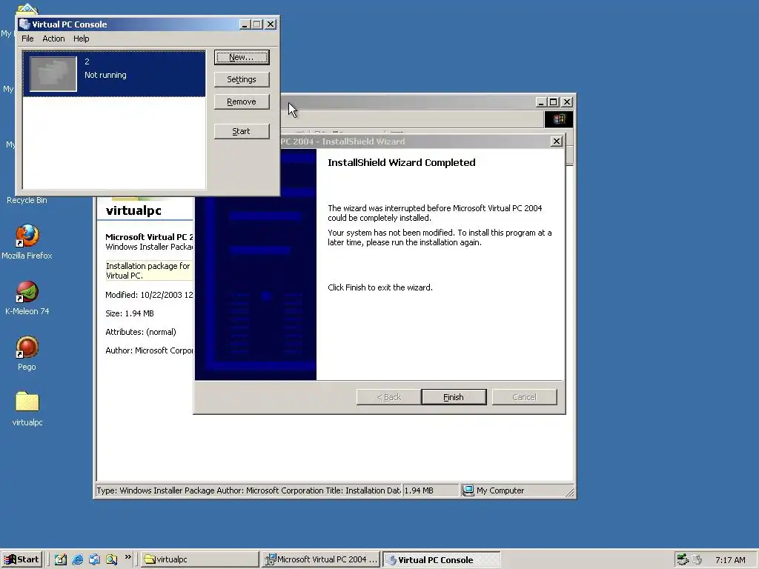
Task: Click the My Computer icon in Explorer status bar
Action: 468,490
